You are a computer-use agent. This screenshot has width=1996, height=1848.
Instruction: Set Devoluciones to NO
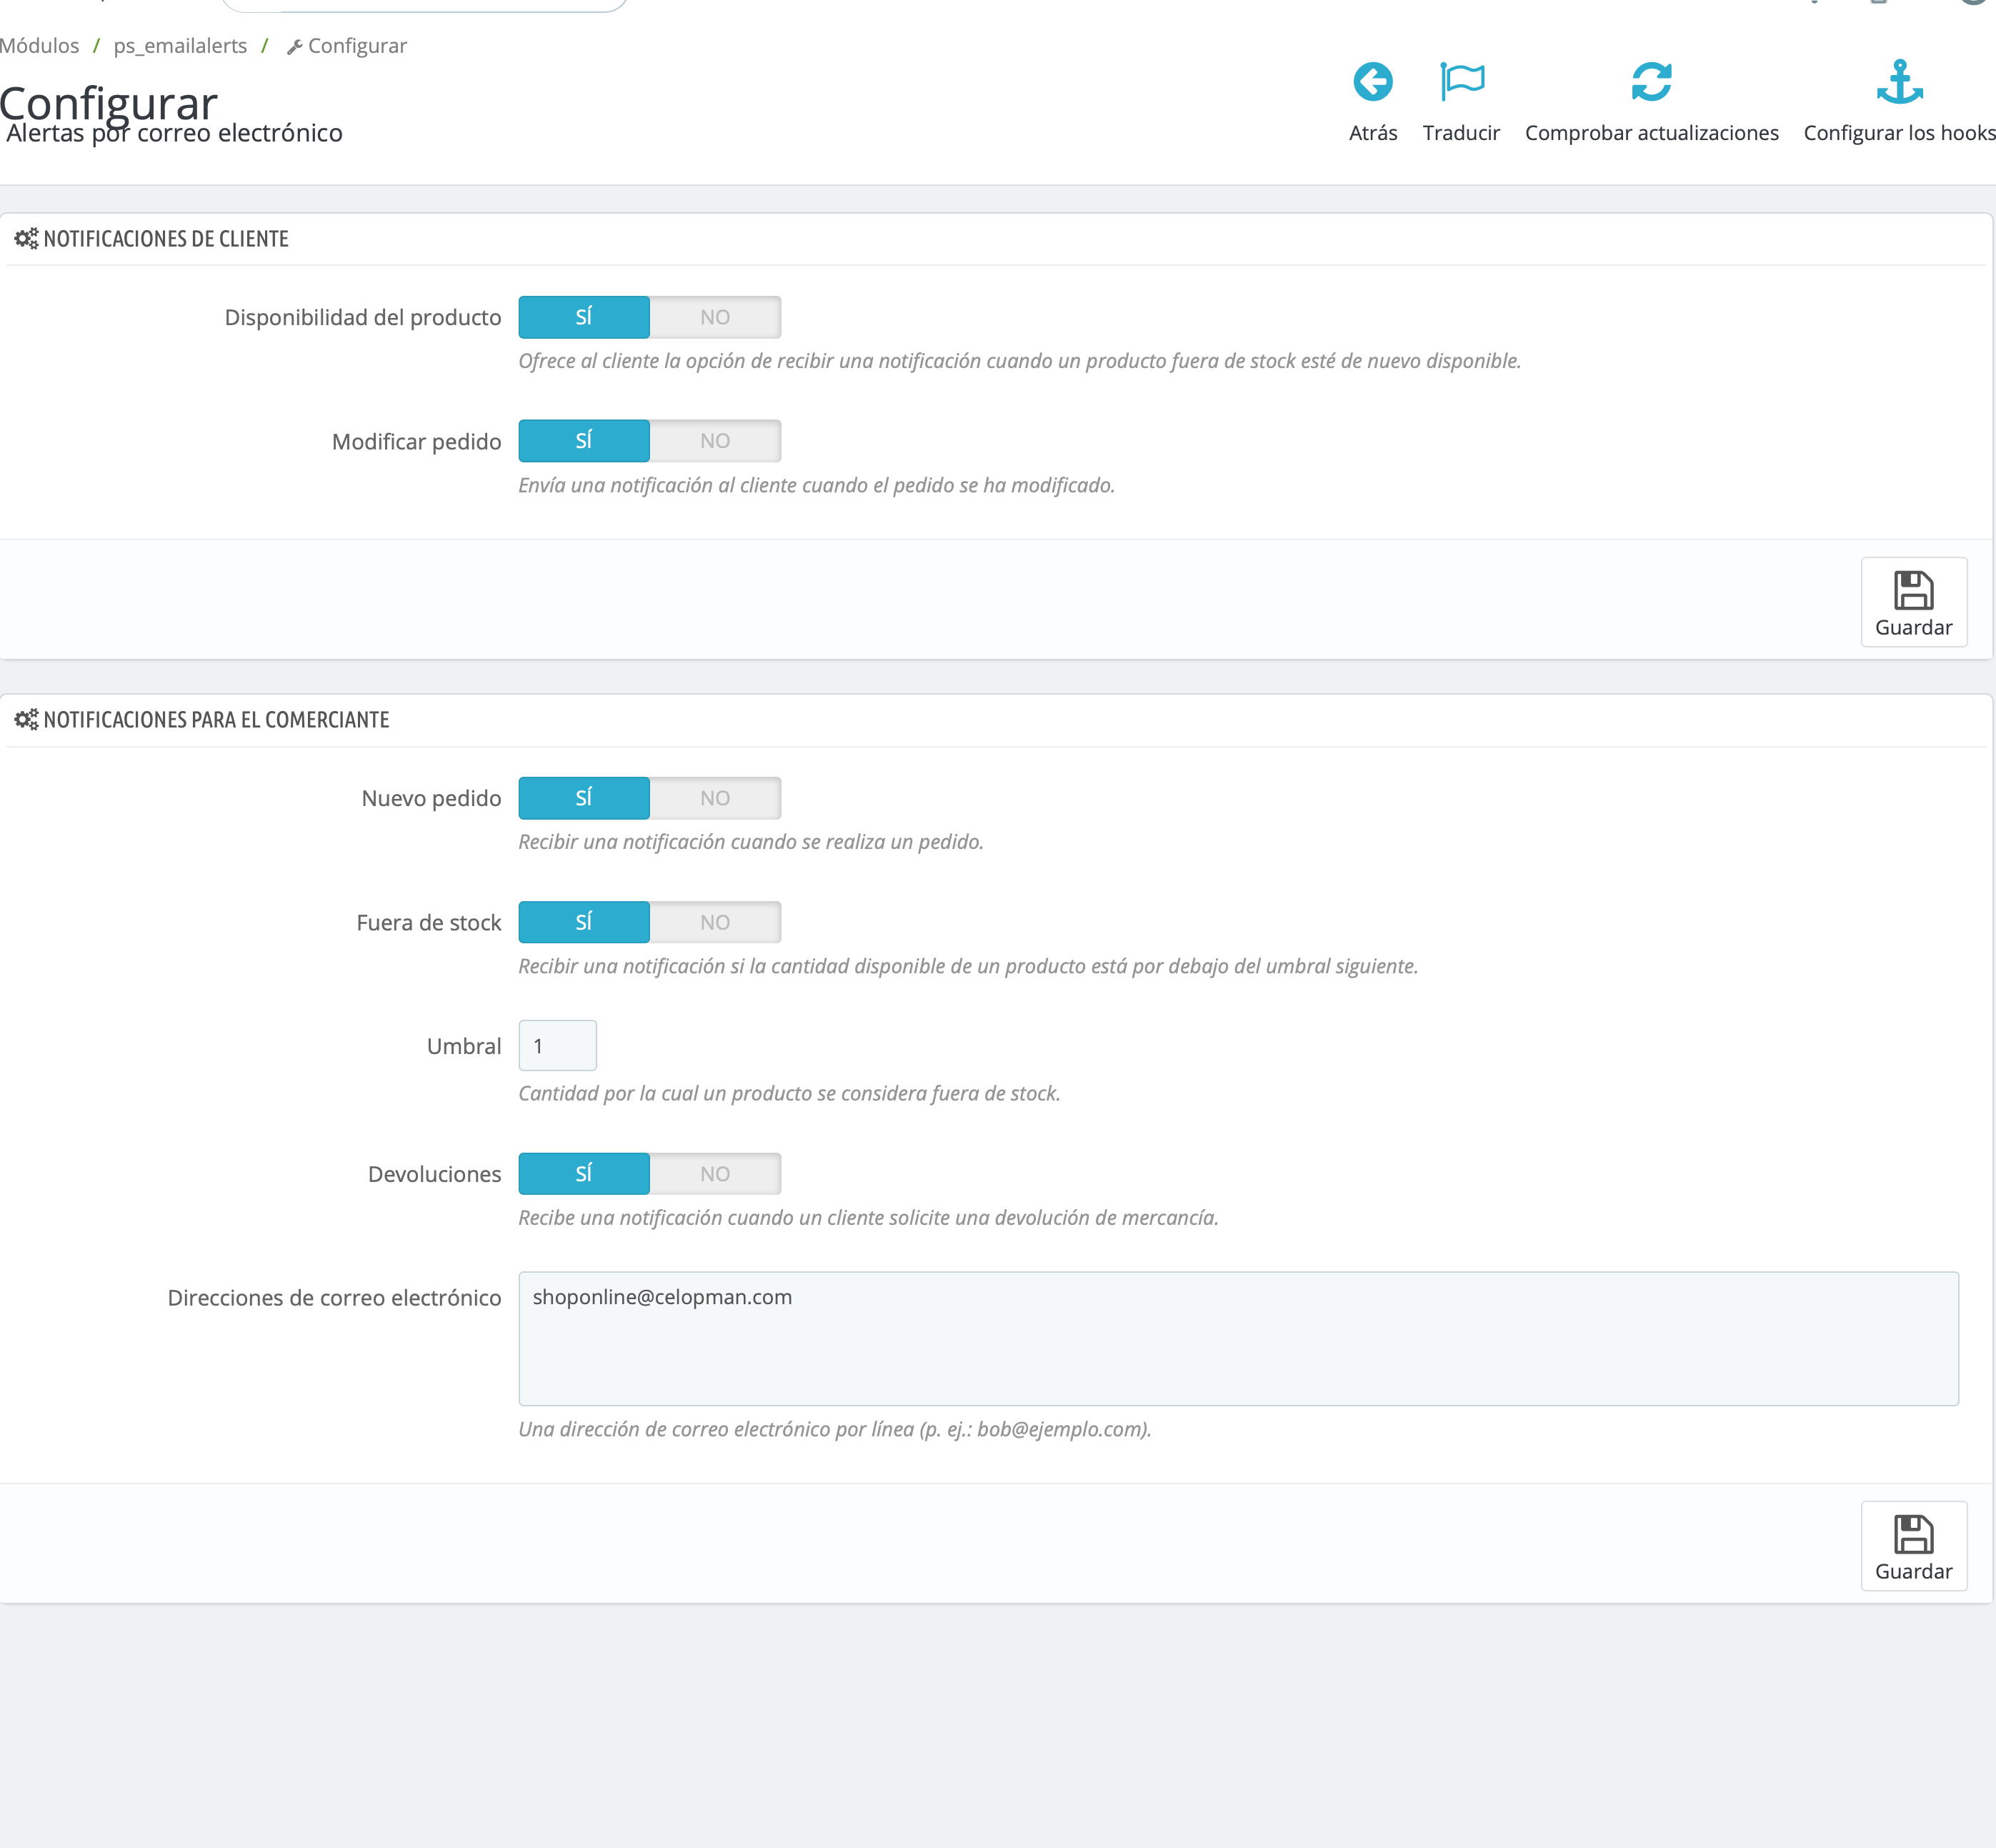click(714, 1174)
